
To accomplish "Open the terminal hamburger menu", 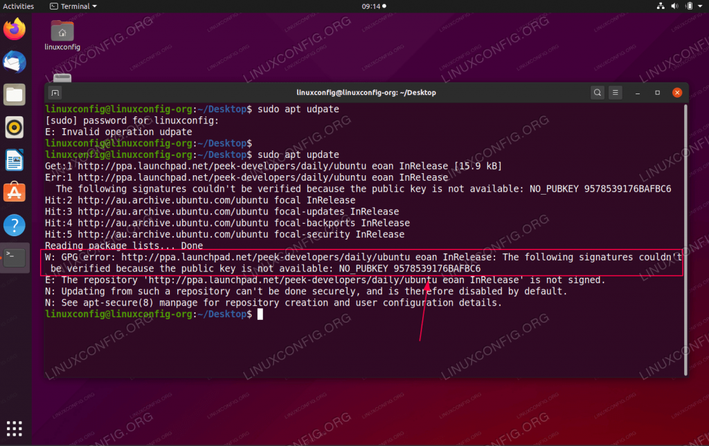I will pyautogui.click(x=615, y=92).
